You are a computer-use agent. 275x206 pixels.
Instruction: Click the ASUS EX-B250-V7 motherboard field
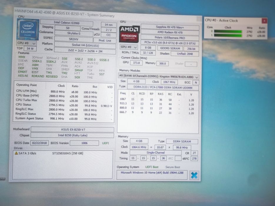(73, 129)
